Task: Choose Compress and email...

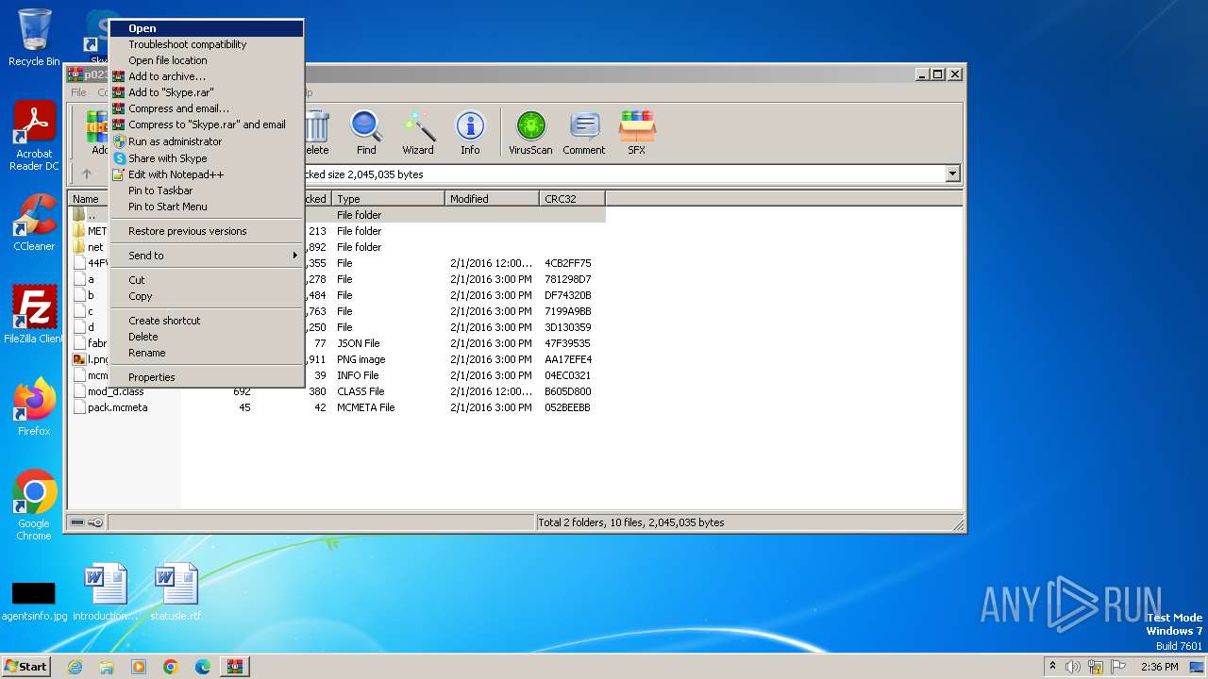Action: [x=207, y=108]
